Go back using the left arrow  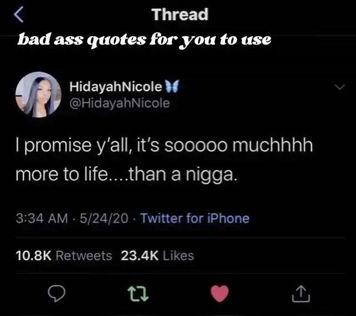18,14
